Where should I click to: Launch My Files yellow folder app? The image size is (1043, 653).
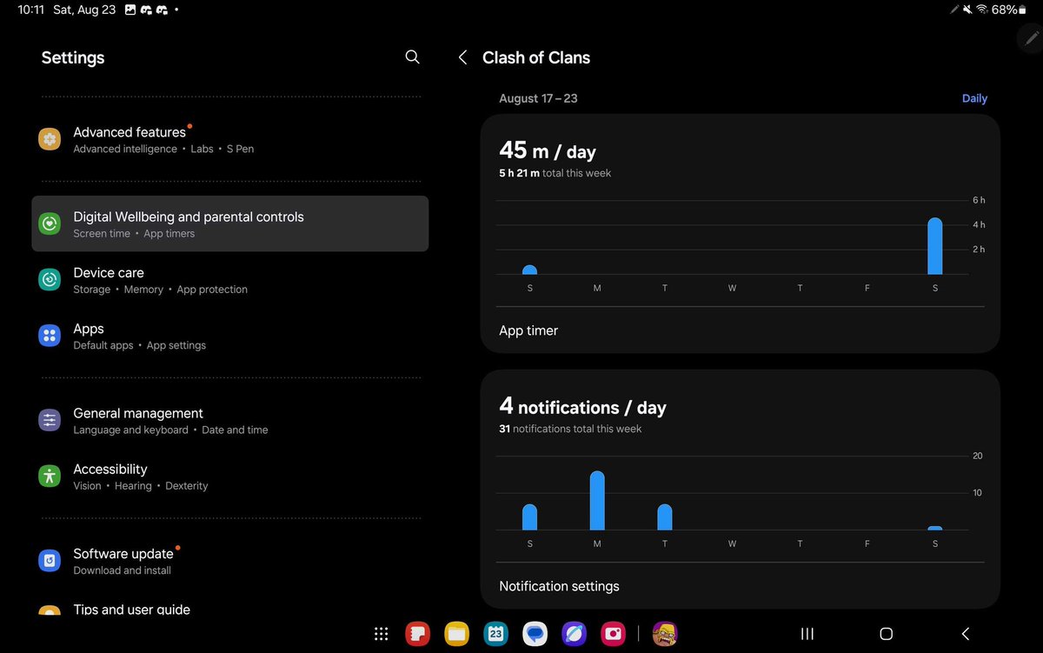(x=457, y=634)
